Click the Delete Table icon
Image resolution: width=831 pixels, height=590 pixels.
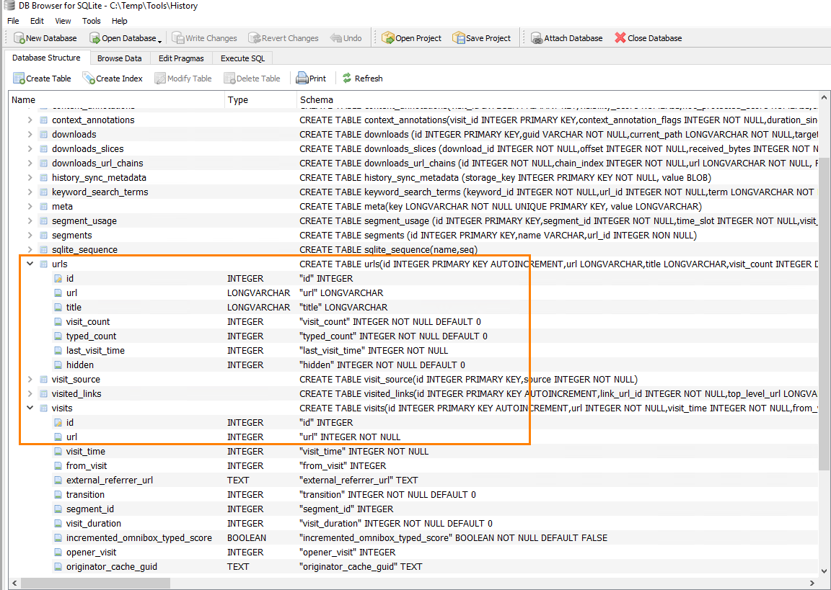click(x=229, y=79)
